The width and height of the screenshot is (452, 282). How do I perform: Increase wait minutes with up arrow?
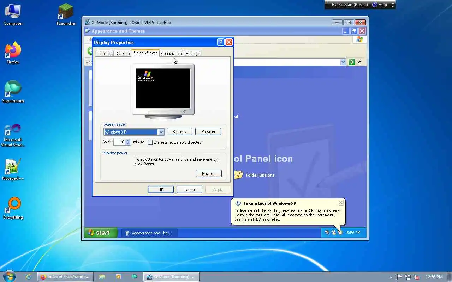[128, 141]
